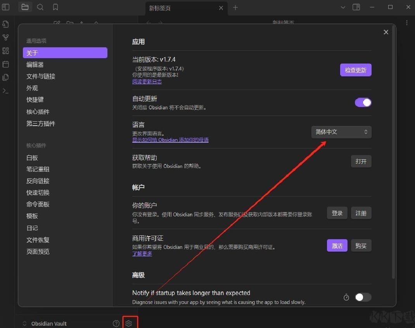Select 快捷键 settings section
This screenshot has height=328, width=415.
(x=65, y=100)
